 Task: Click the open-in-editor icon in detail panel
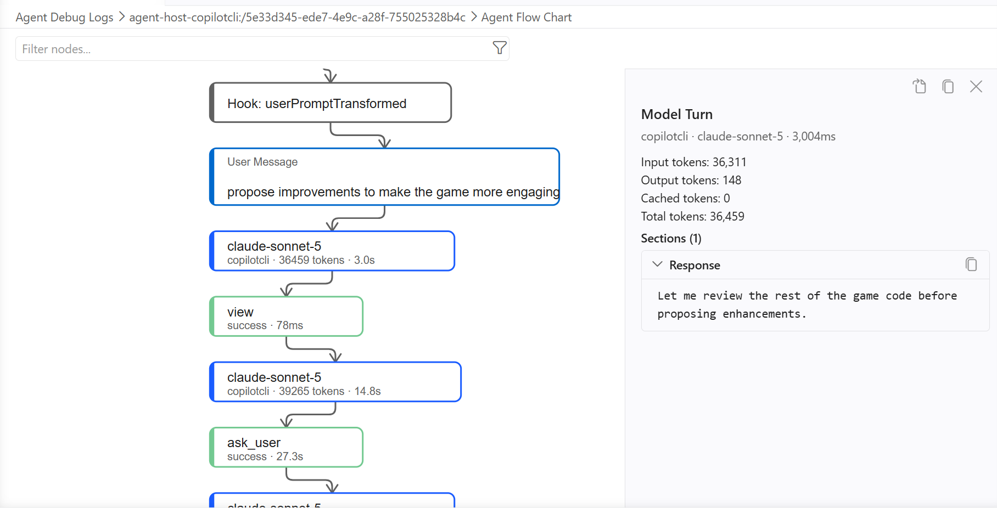tap(920, 86)
